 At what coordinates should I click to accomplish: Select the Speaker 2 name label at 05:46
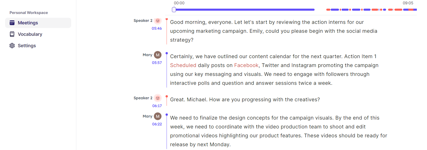pos(143,21)
